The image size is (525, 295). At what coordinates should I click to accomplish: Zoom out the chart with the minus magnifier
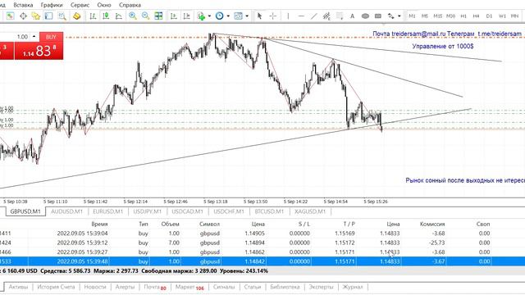coord(145,16)
